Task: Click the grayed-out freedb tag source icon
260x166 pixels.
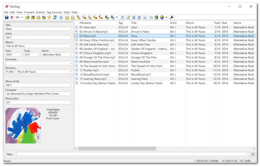Action: click(x=151, y=17)
